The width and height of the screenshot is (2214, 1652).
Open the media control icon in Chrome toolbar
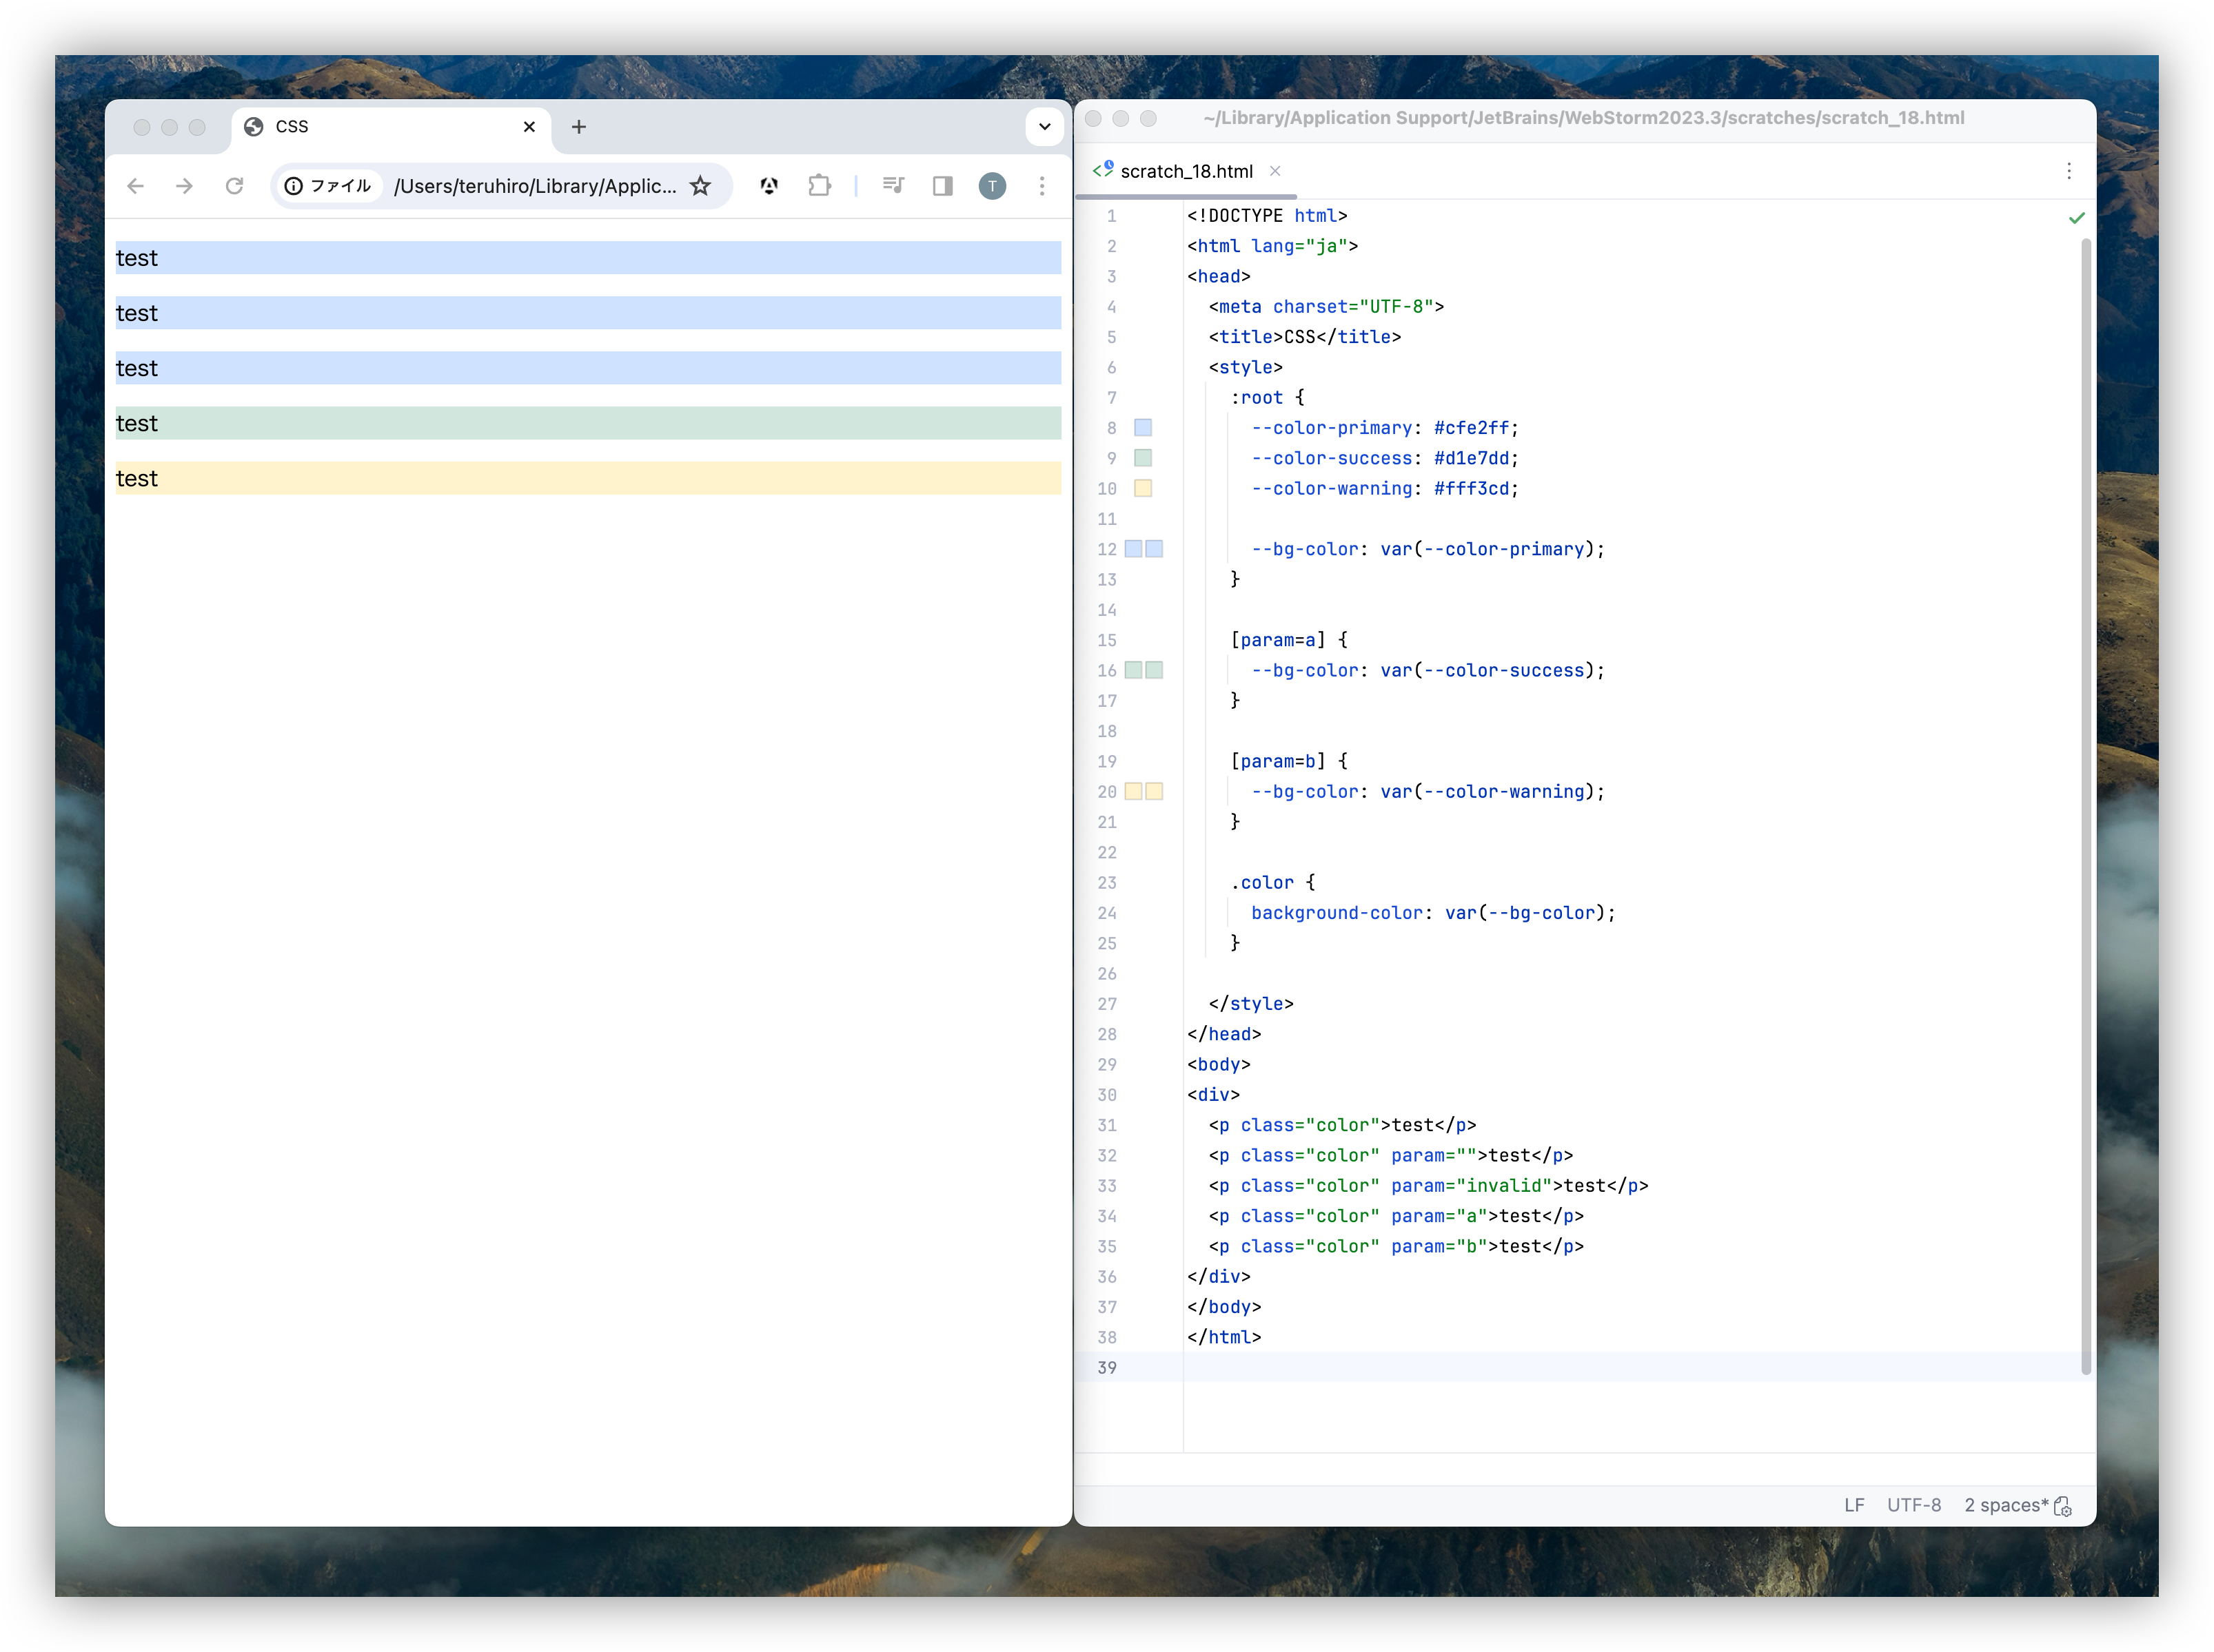[x=893, y=186]
